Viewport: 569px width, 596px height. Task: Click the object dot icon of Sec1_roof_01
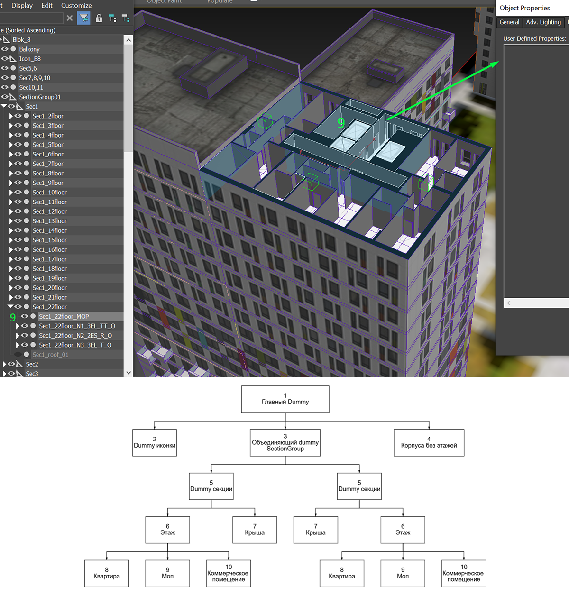click(x=27, y=354)
